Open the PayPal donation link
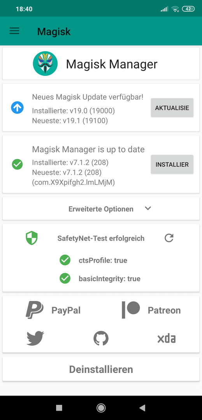 click(x=53, y=310)
